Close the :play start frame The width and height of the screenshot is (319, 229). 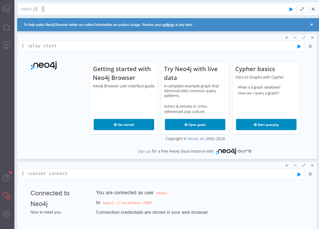[x=312, y=38]
